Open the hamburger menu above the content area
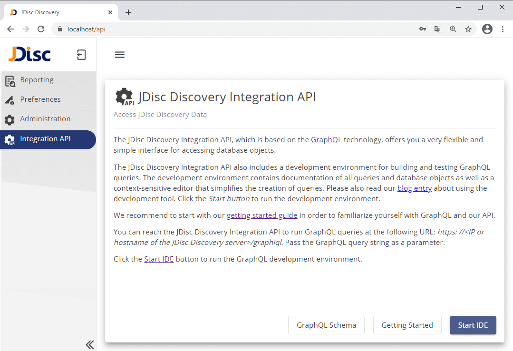The image size is (513, 351). click(119, 54)
